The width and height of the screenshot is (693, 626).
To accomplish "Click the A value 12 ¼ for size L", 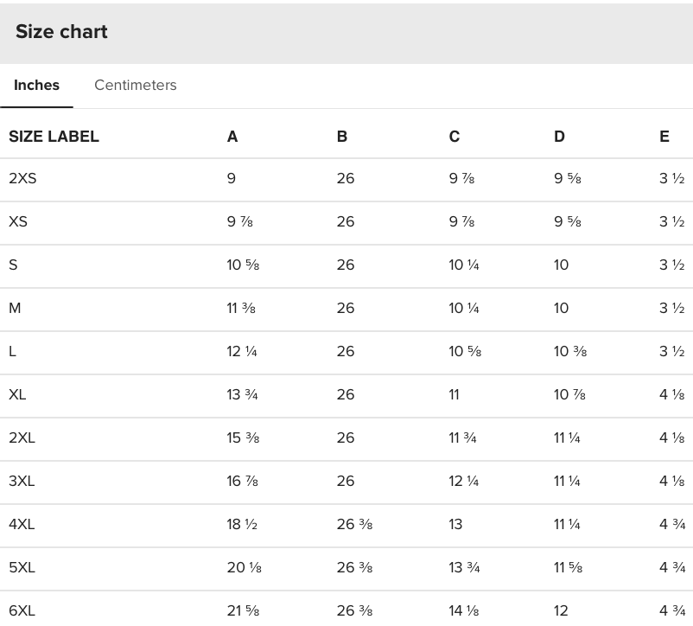I will [242, 352].
